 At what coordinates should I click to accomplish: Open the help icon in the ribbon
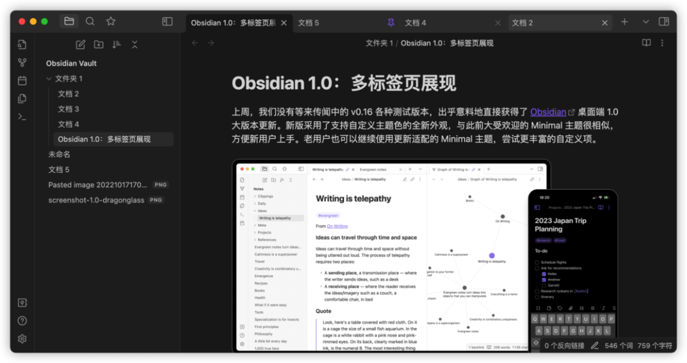point(22,320)
